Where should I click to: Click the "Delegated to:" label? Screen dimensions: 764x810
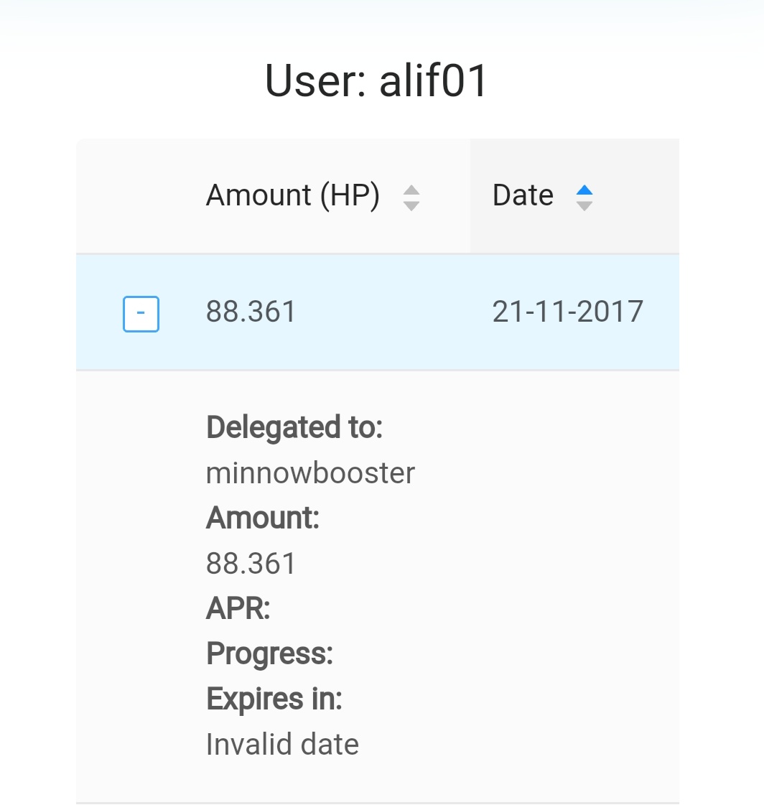click(294, 428)
